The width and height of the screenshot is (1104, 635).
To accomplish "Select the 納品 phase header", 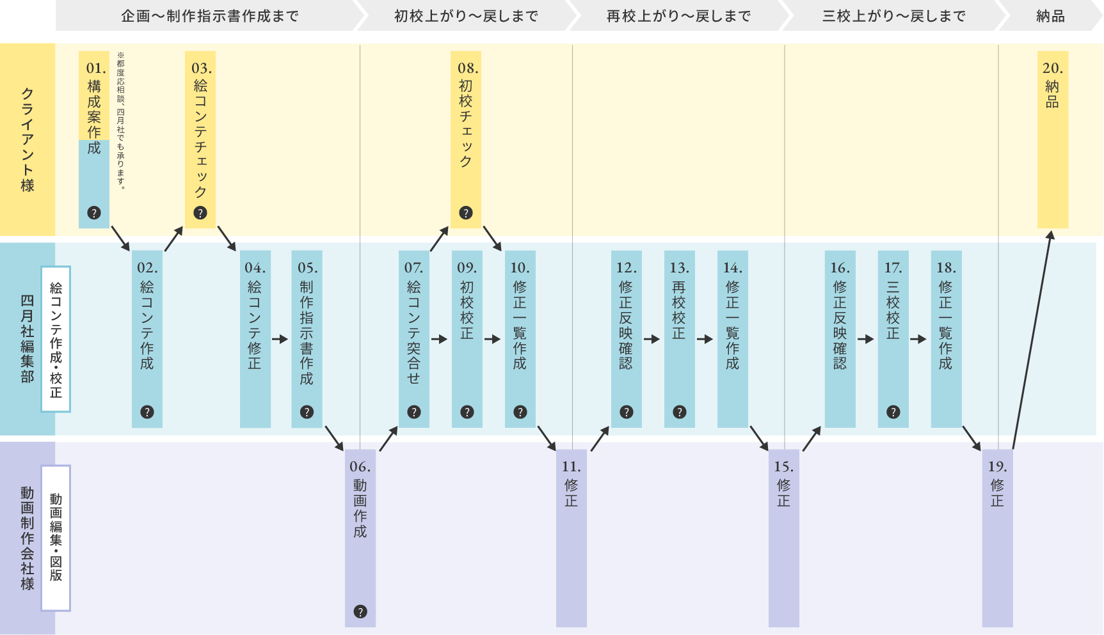I will click(x=1050, y=16).
